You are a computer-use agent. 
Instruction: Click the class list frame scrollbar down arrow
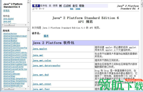click(x=28, y=86)
